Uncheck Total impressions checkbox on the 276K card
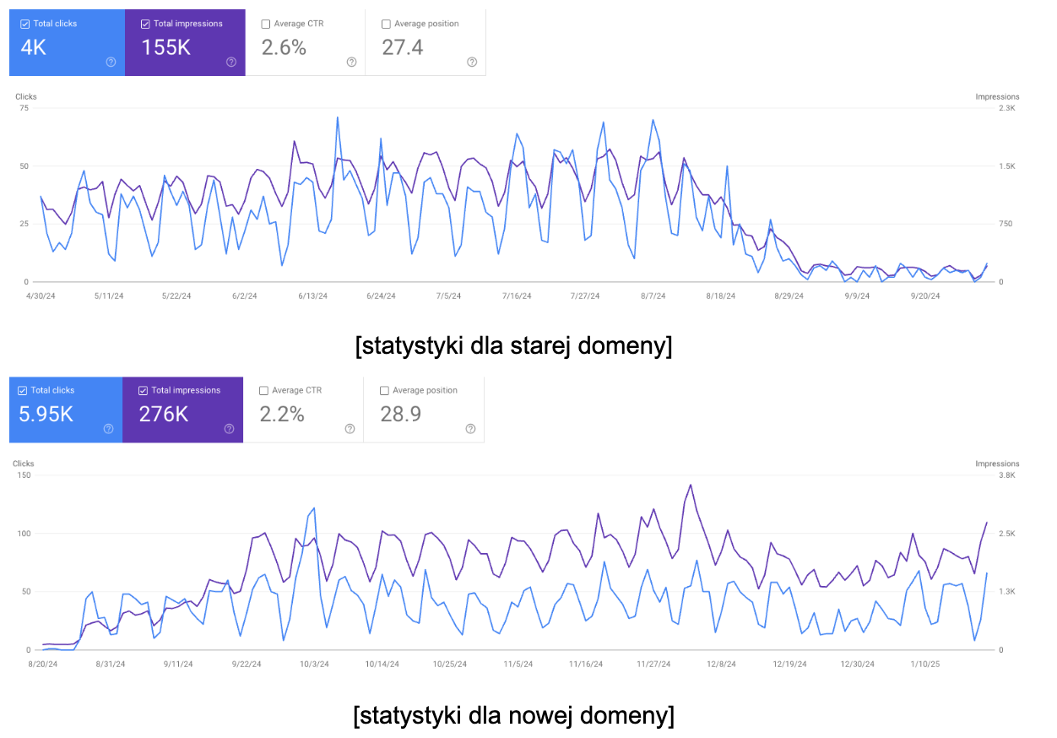Screen dimensions: 1057x738 click(144, 390)
